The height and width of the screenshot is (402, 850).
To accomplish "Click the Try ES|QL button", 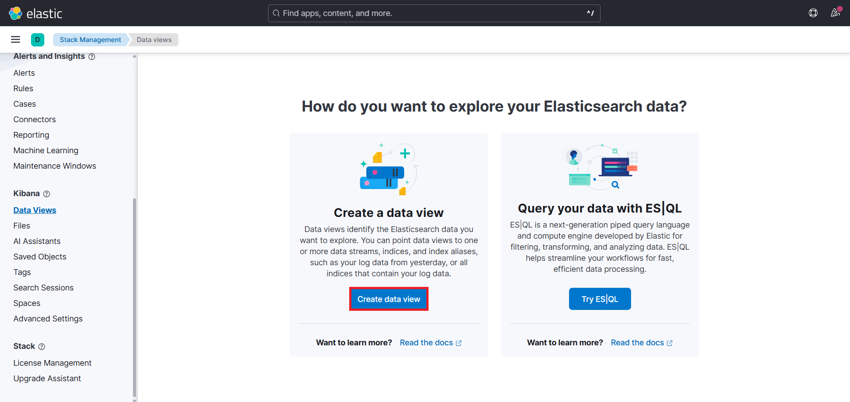I will pos(600,299).
